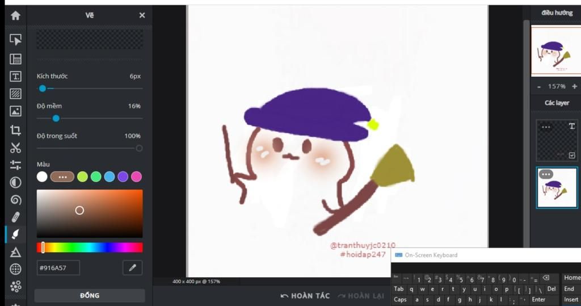Select the hatched Fill tool
Image resolution: width=581 pixels, height=306 pixels.
pos(15,94)
